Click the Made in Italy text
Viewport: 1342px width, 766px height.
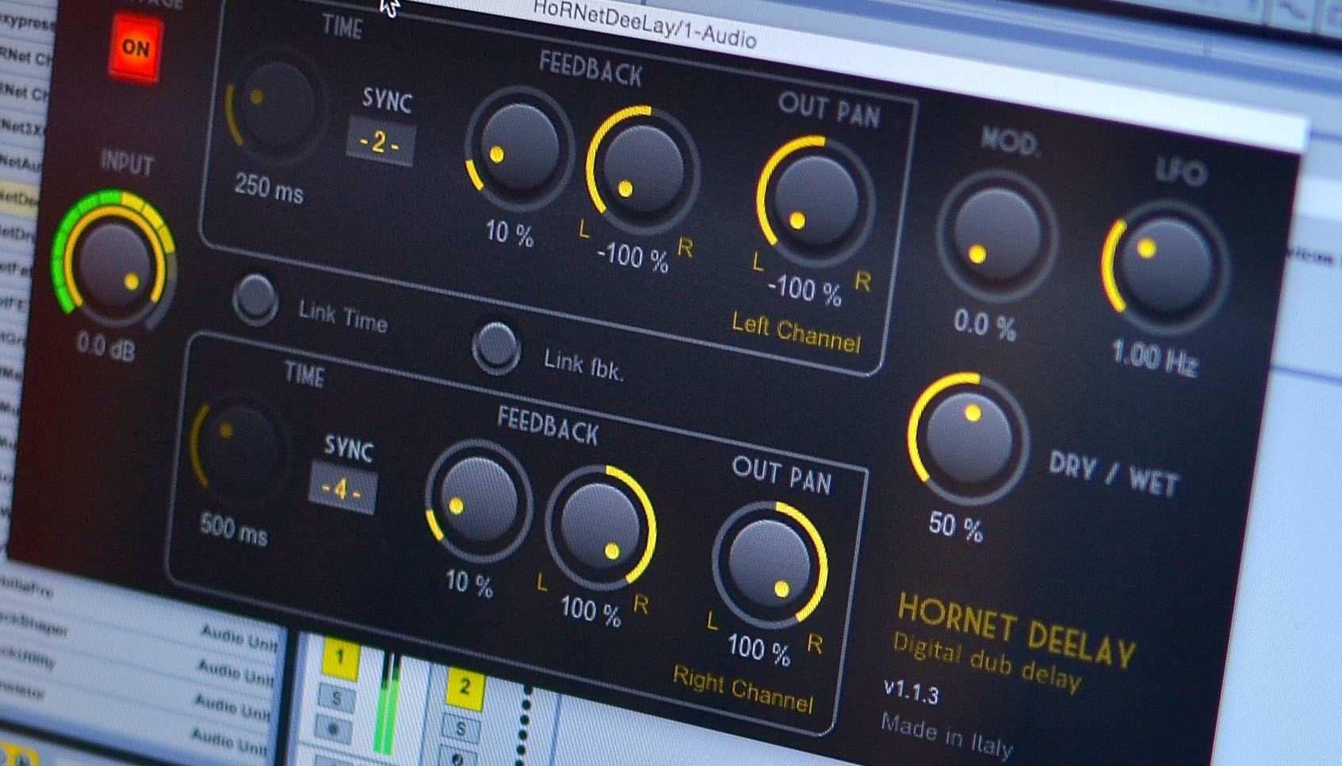(947, 736)
